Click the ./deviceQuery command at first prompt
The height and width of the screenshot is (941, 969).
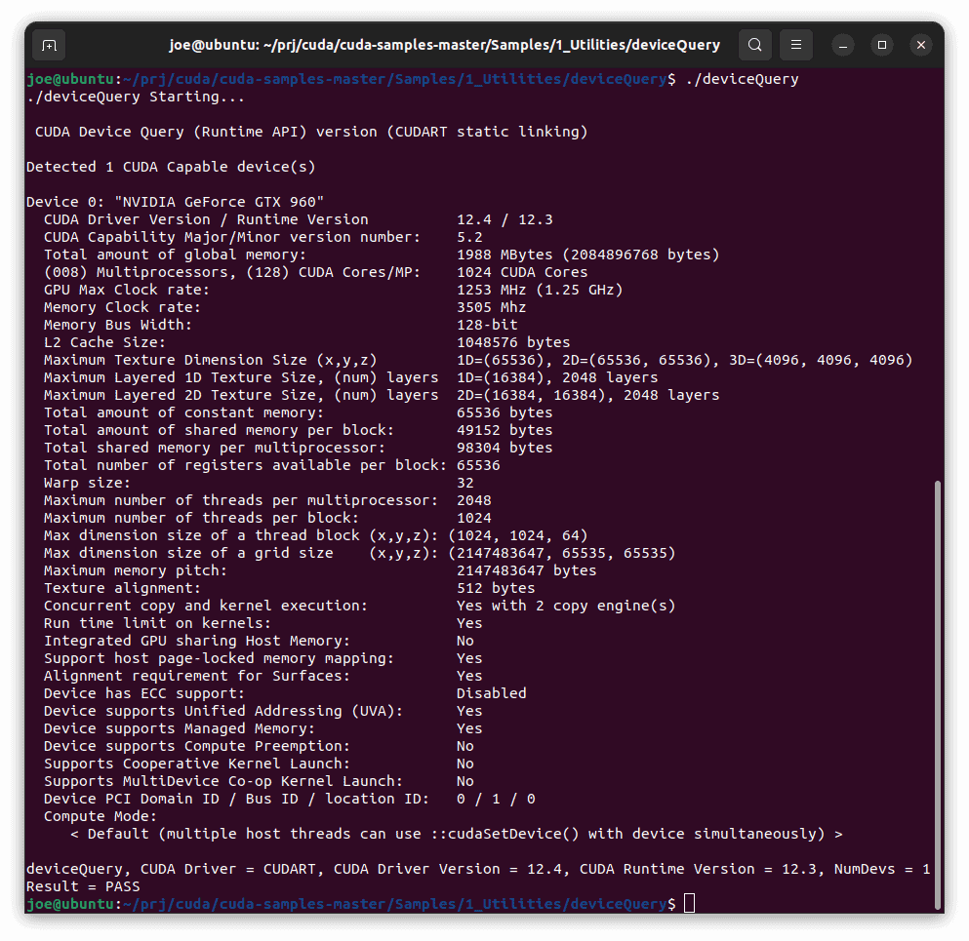(743, 79)
